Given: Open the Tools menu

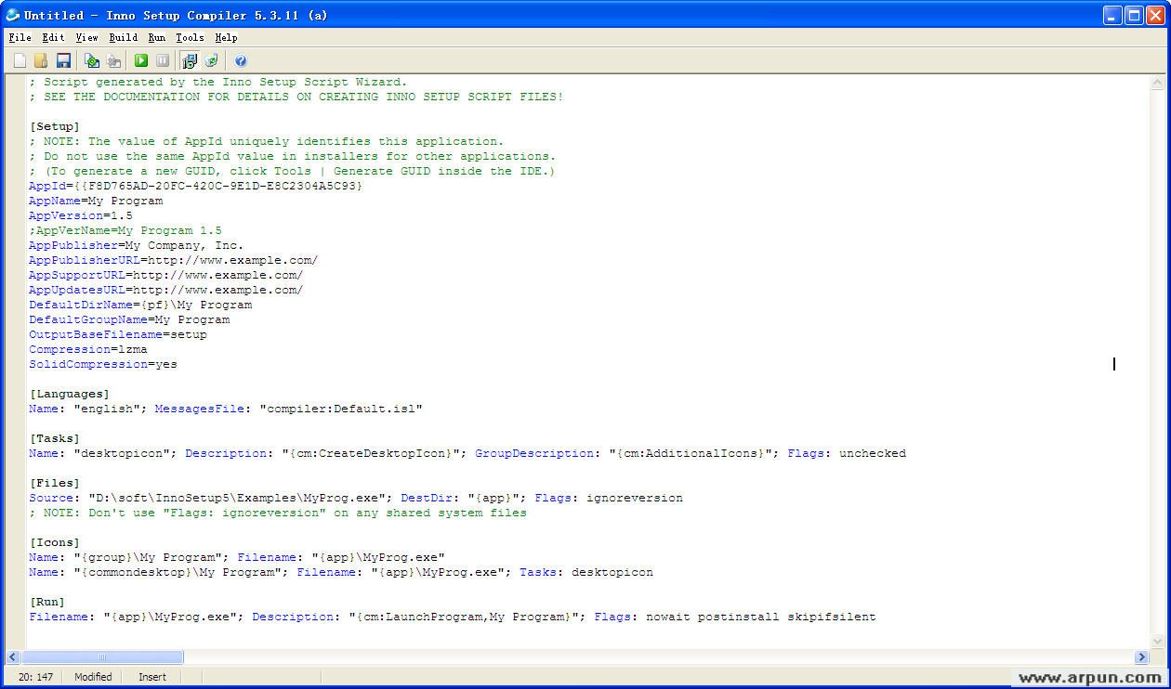Looking at the screenshot, I should 190,37.
